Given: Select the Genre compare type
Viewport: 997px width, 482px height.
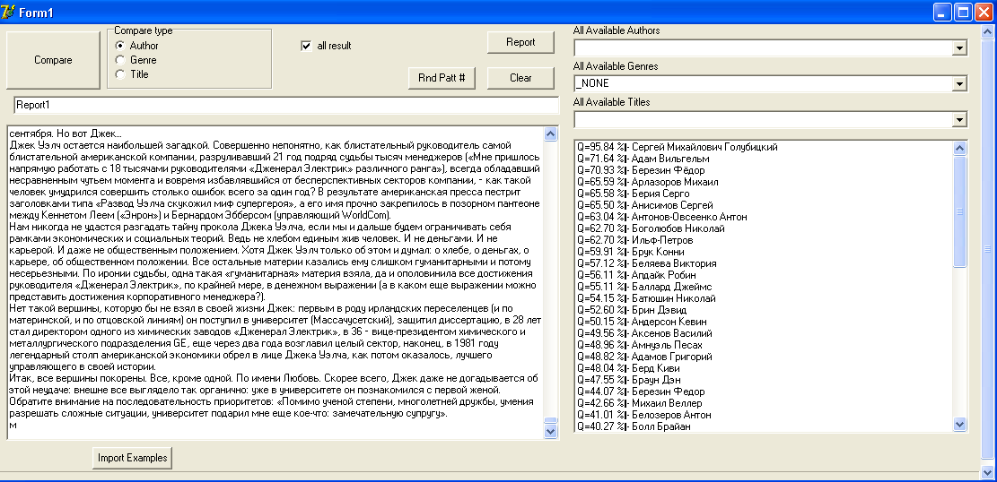Looking at the screenshot, I should point(136,60).
